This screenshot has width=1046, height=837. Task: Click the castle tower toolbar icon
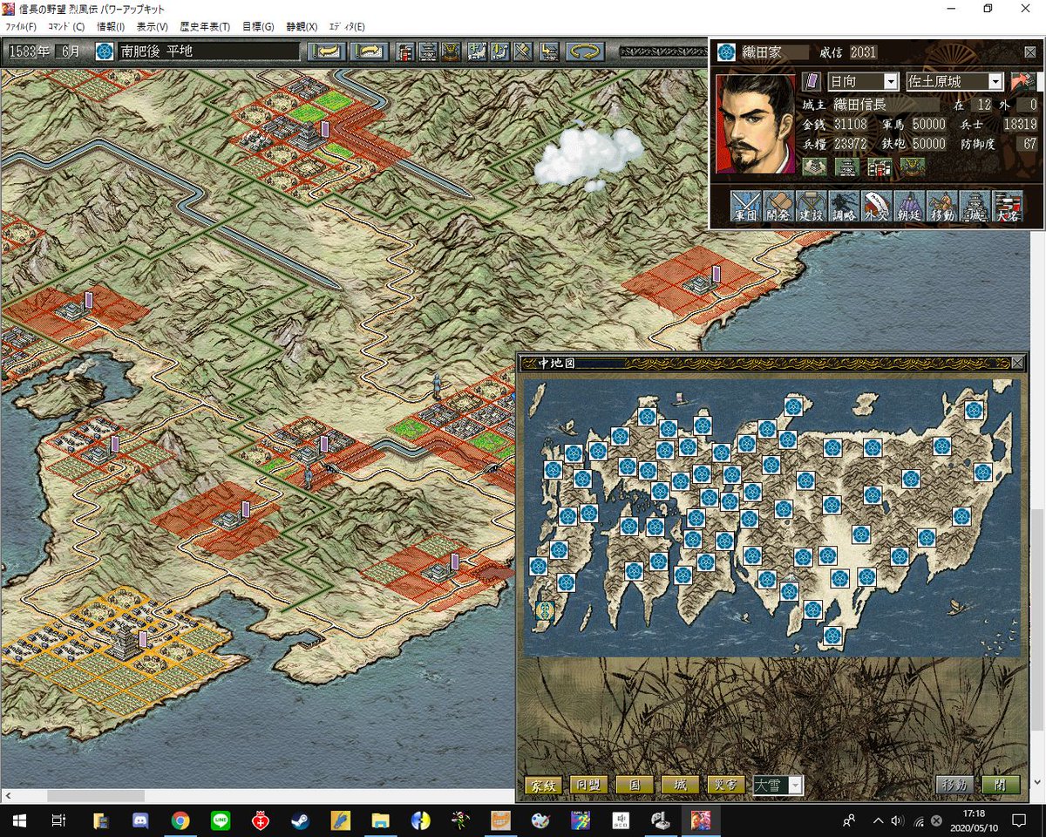point(429,51)
